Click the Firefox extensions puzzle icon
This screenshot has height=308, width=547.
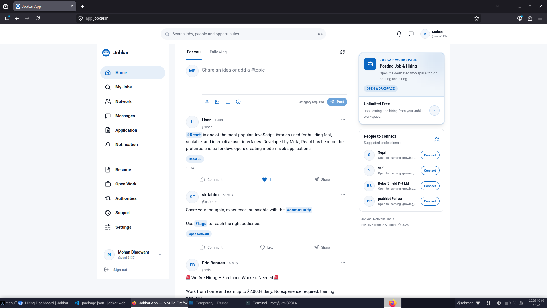530,18
